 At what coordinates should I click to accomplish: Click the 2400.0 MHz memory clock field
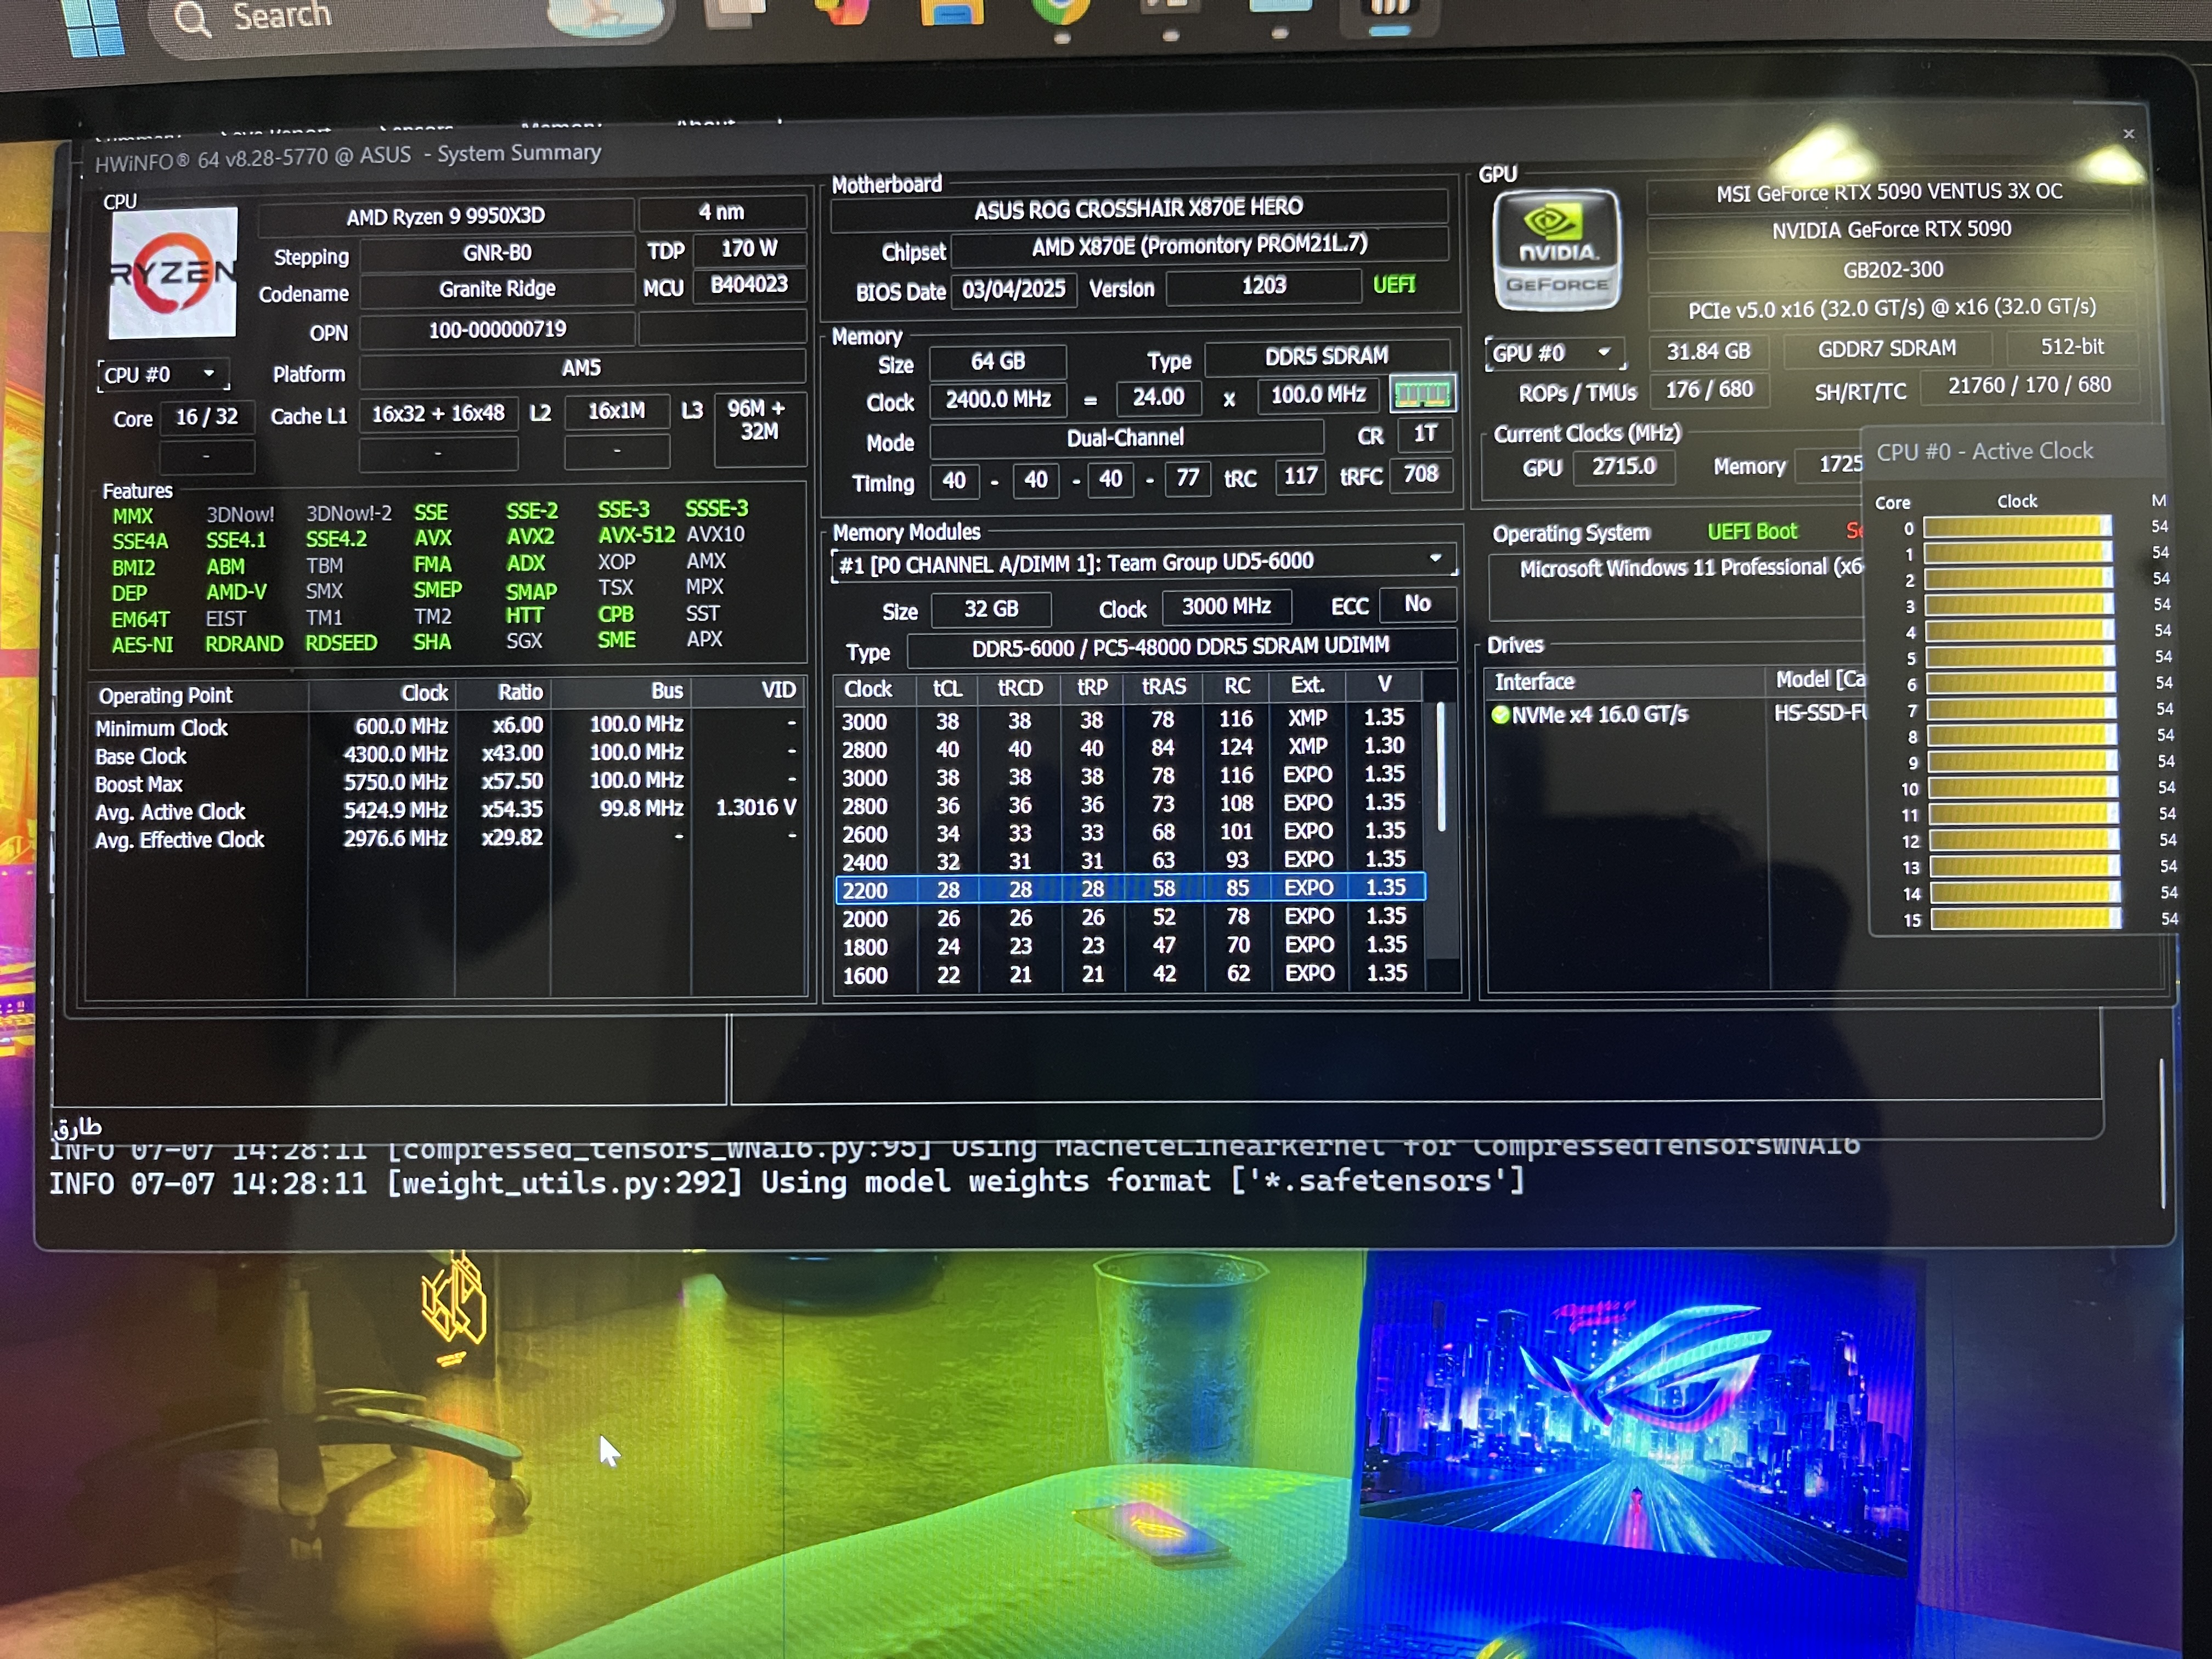tap(997, 400)
